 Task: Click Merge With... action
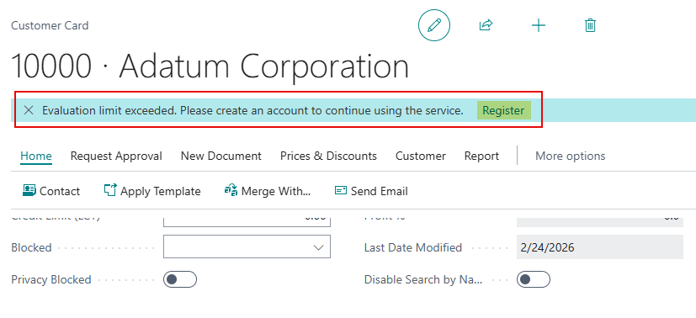(x=268, y=191)
